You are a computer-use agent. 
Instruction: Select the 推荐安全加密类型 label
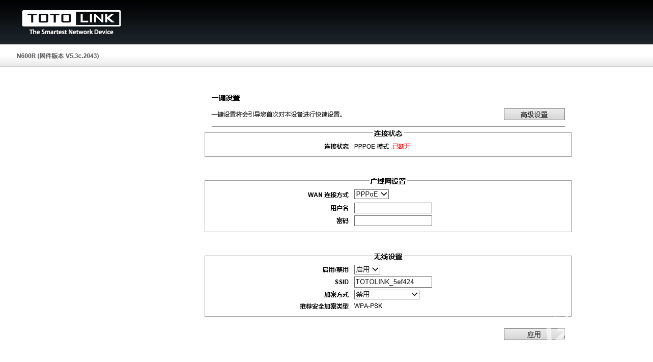pyautogui.click(x=324, y=307)
